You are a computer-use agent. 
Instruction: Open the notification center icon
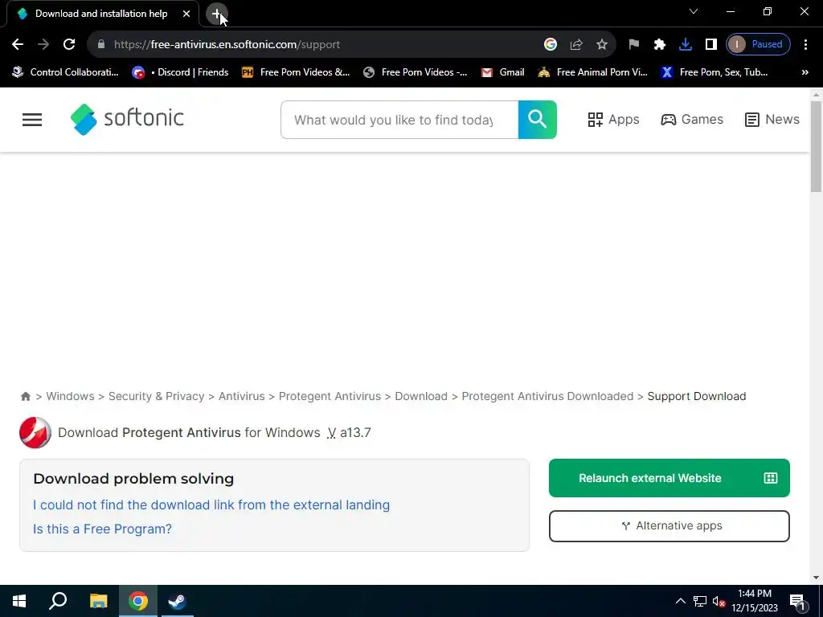point(798,601)
